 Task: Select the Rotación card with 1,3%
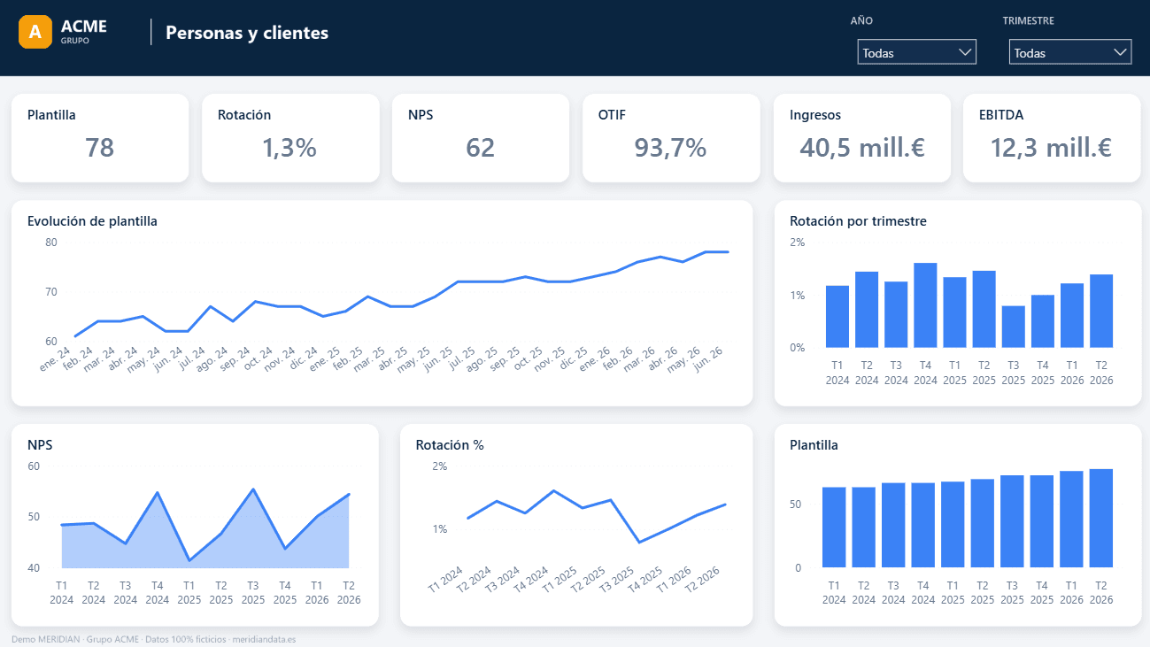click(x=290, y=138)
